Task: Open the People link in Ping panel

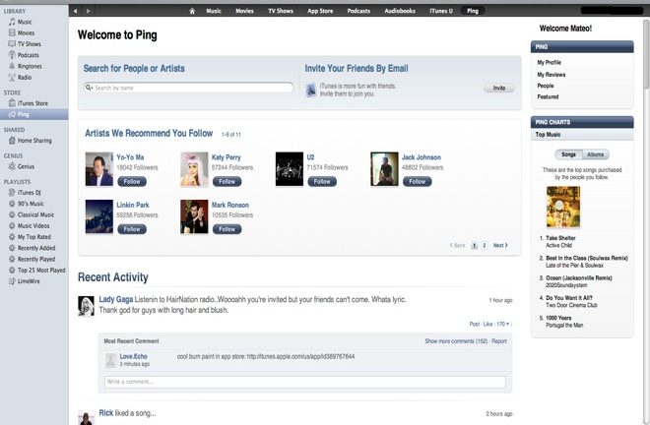Action: click(546, 86)
